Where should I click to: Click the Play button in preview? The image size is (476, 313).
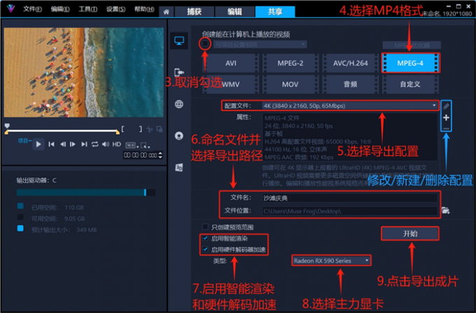[x=38, y=144]
